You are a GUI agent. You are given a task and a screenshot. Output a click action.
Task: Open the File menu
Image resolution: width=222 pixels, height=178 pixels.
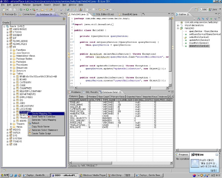[3, 5]
